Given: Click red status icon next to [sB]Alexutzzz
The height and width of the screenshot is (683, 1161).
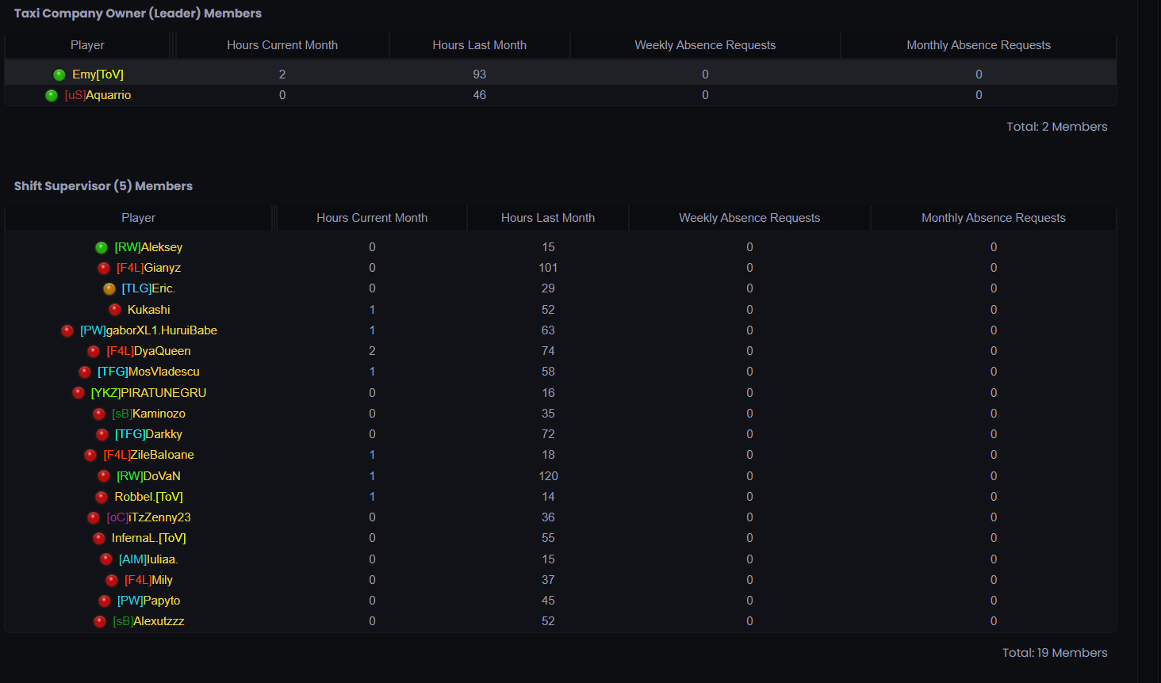Looking at the screenshot, I should (x=100, y=621).
